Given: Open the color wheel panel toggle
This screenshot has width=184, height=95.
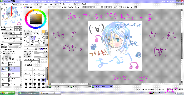Looking at the screenshot, I should pyautogui.click(x=25, y=7).
